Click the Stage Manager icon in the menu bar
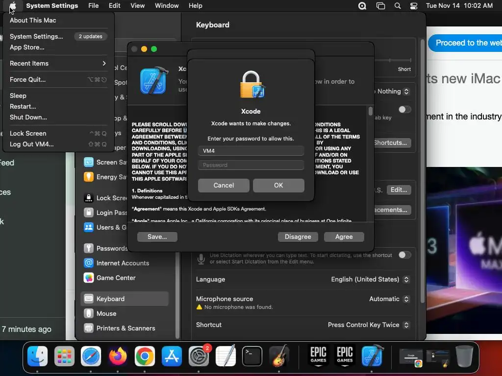The height and width of the screenshot is (376, 502). pos(380,6)
